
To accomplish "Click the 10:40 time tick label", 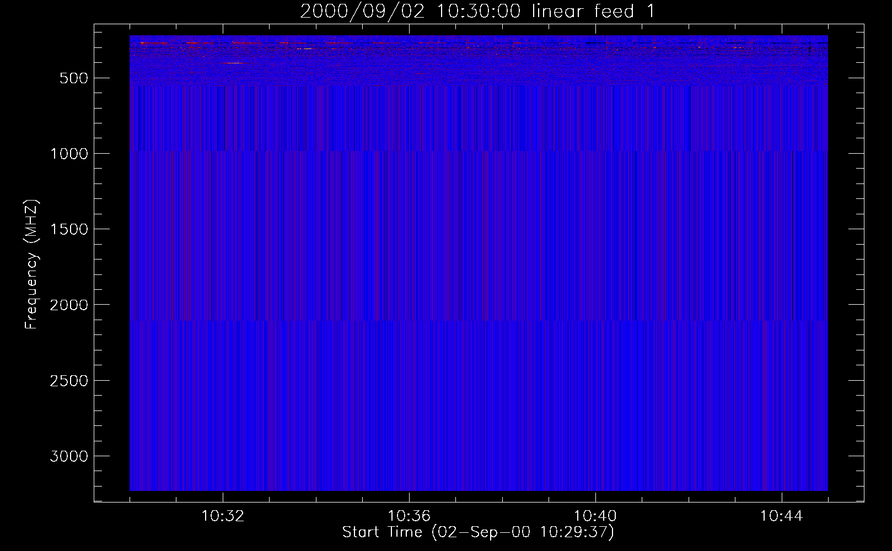I will [595, 516].
